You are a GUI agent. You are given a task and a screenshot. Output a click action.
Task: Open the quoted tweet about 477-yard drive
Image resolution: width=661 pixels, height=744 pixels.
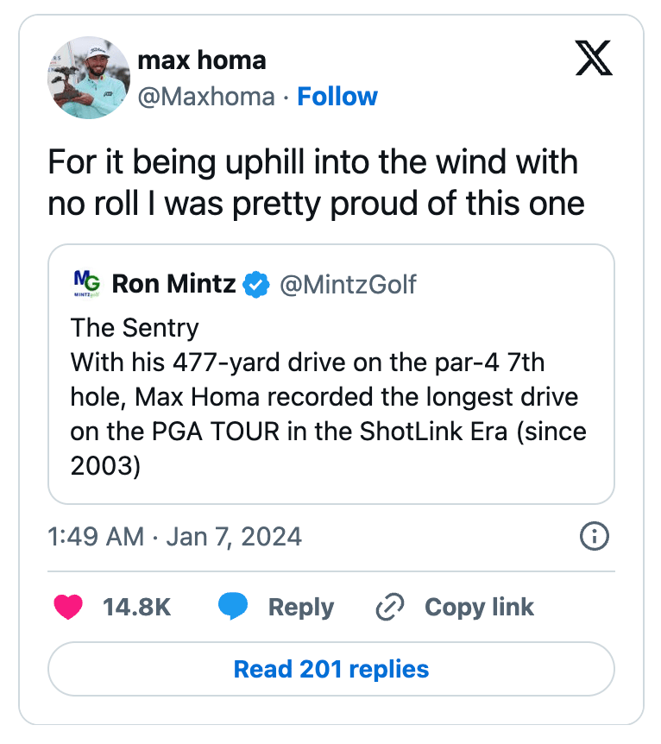(x=330, y=396)
